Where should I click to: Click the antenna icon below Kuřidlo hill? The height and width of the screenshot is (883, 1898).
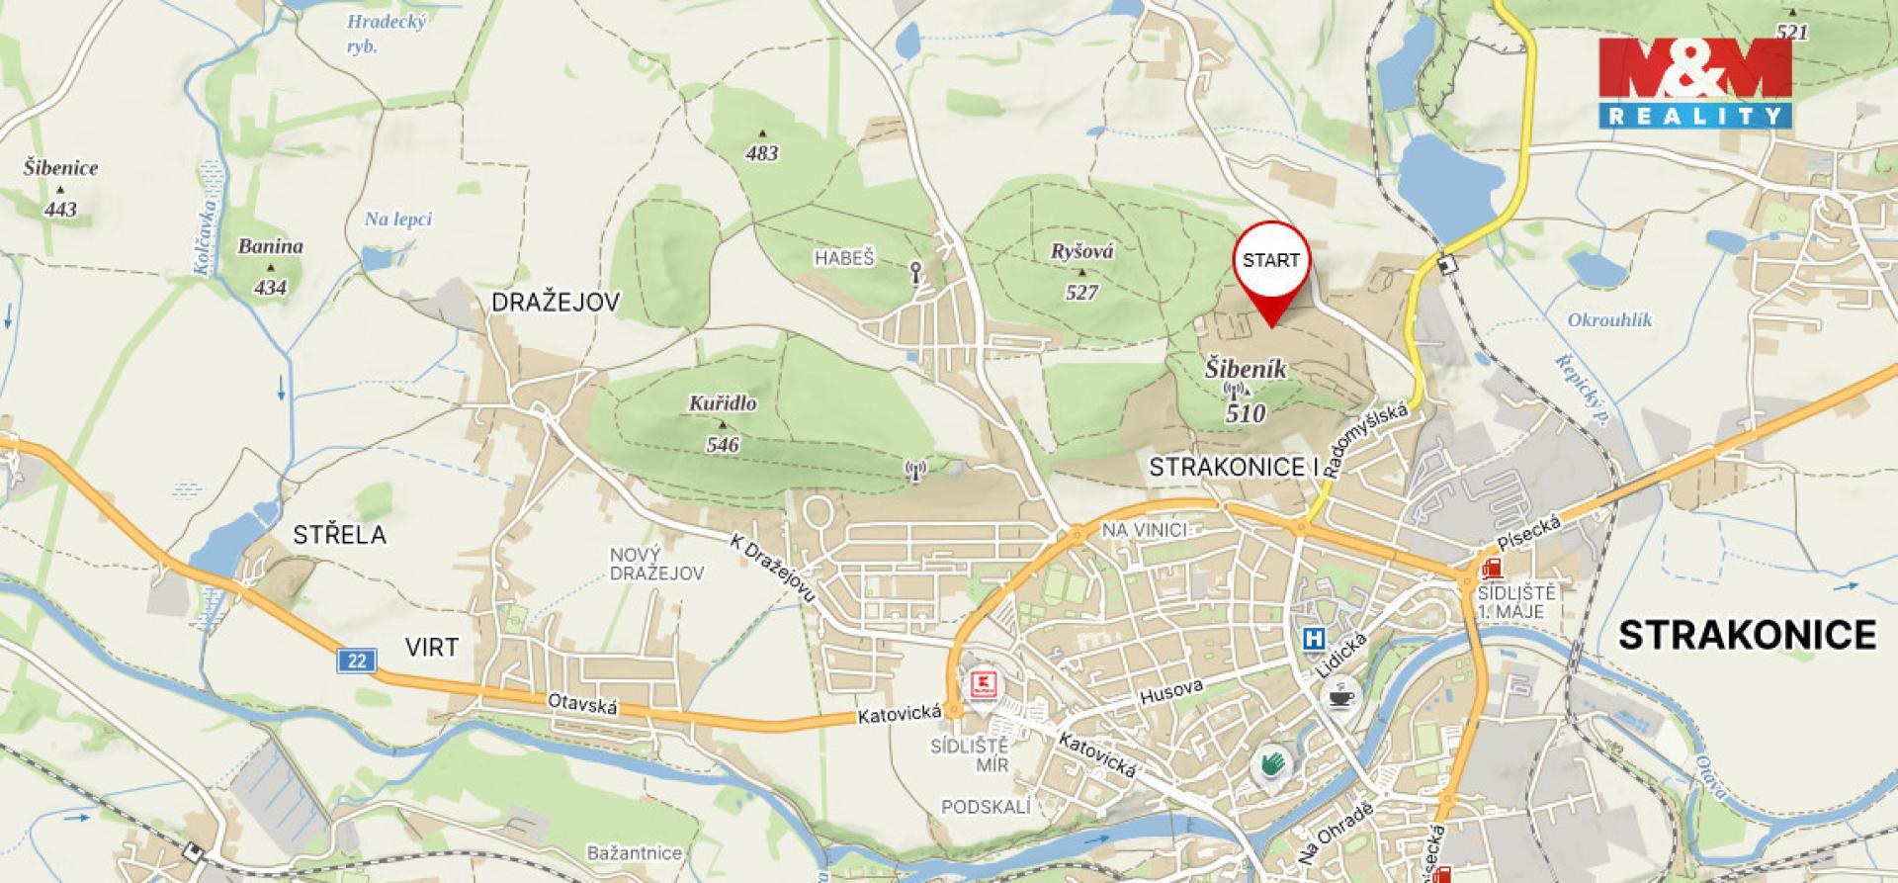915,471
